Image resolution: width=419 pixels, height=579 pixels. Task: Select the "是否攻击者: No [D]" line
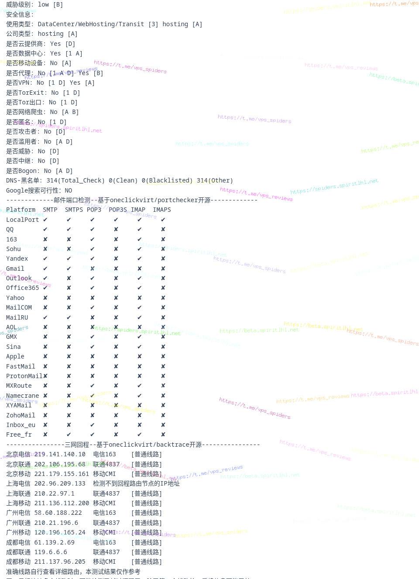[36, 131]
